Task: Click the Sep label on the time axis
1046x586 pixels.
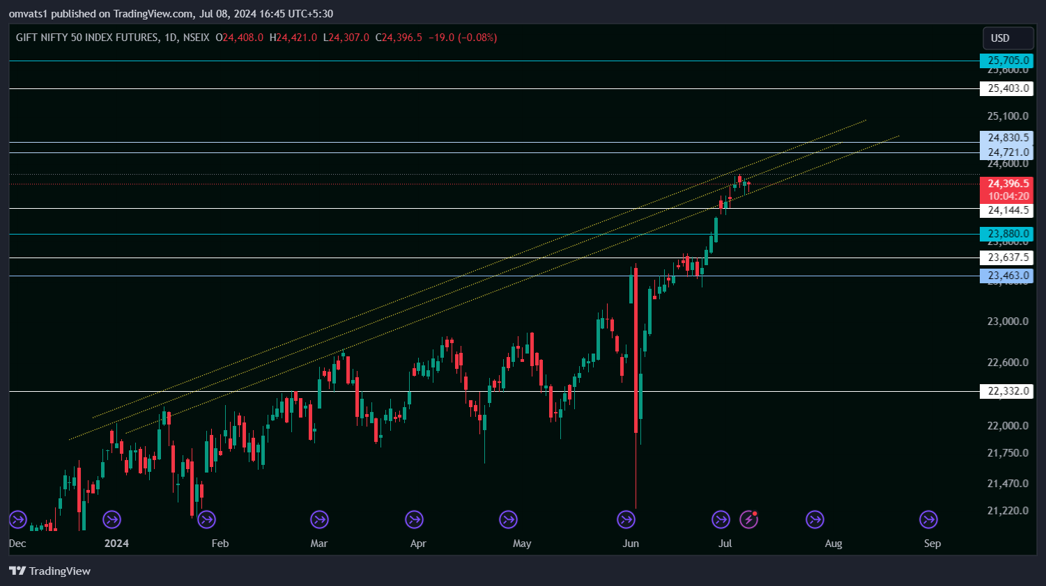Action: tap(932, 544)
